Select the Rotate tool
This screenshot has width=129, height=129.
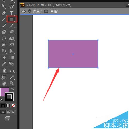pos(4,39)
